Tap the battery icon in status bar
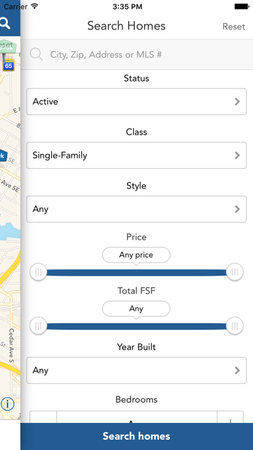This screenshot has height=450, width=253. tap(241, 6)
